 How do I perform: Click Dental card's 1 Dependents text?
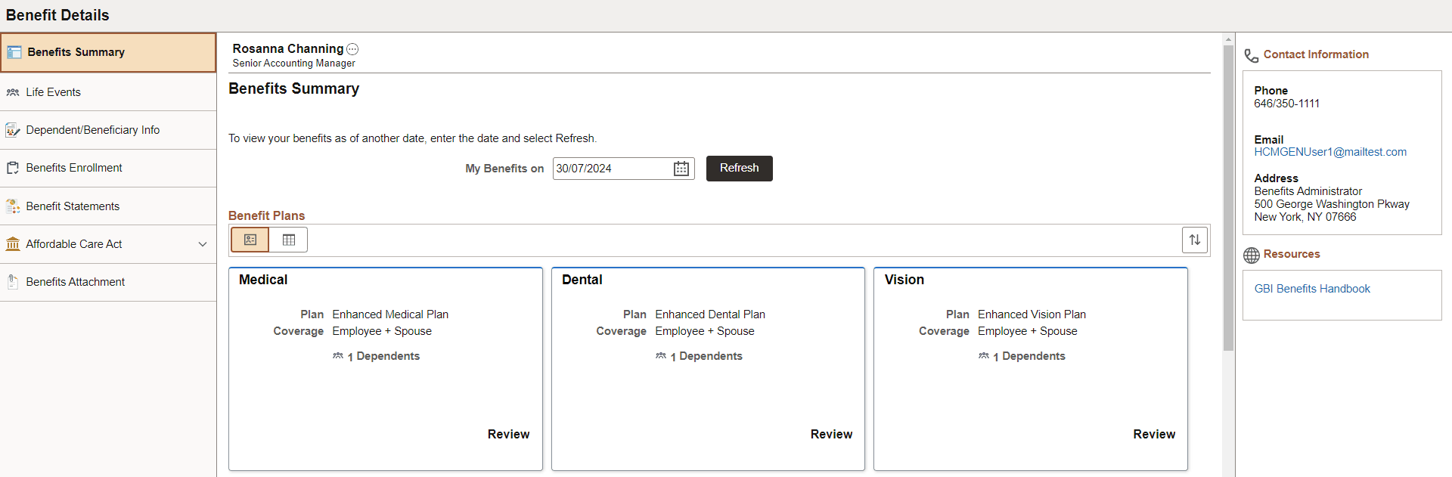click(x=706, y=356)
